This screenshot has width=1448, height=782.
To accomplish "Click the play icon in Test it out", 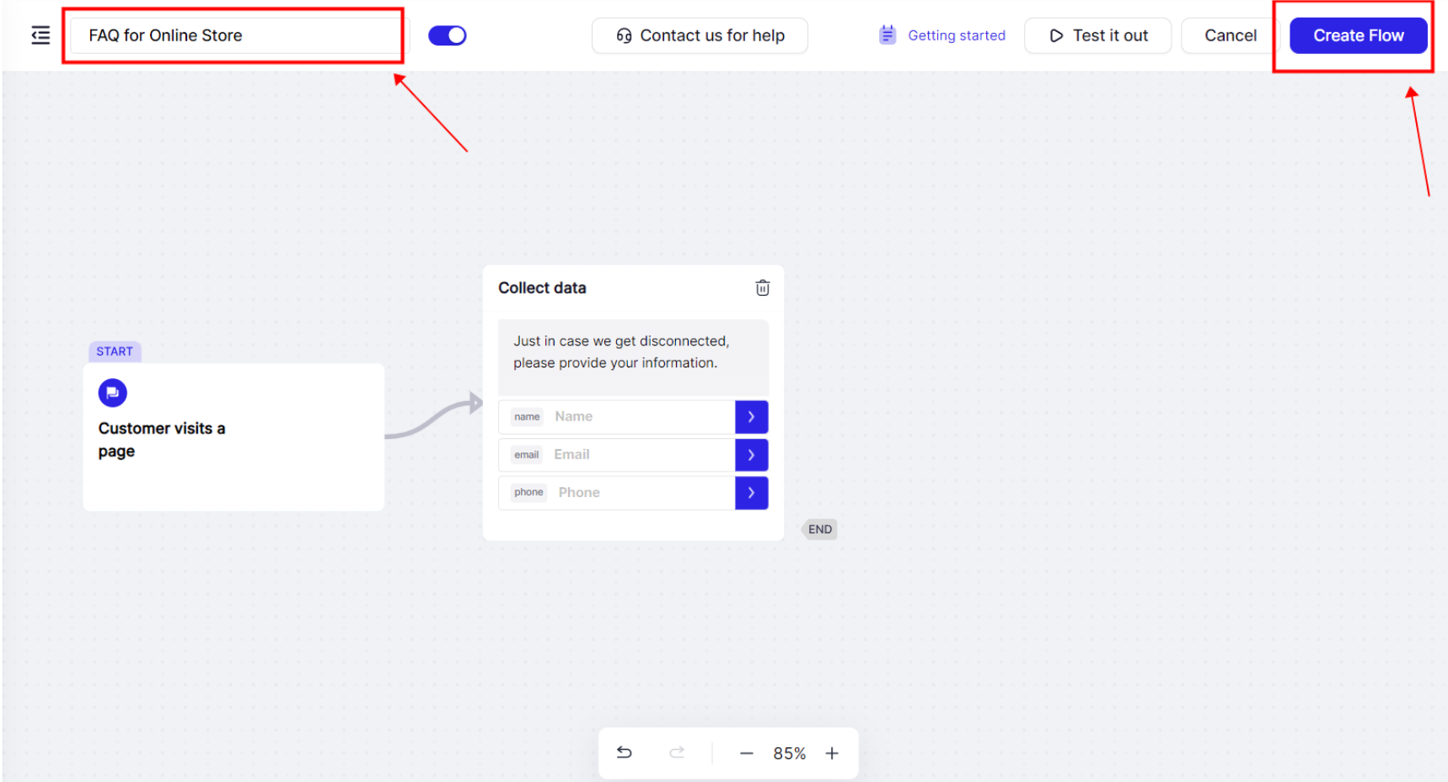I will [1056, 35].
